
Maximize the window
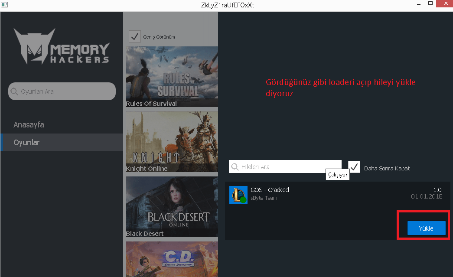click(430, 3)
